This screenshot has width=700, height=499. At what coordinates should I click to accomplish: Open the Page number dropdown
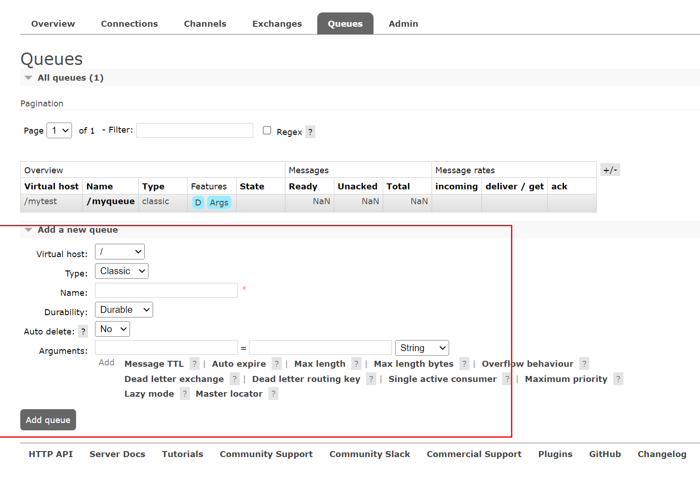(x=59, y=130)
